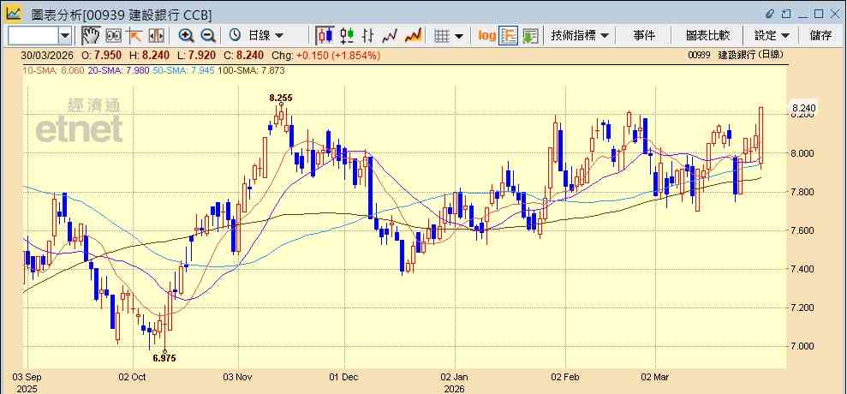Click the clock period icon

pyautogui.click(x=235, y=36)
